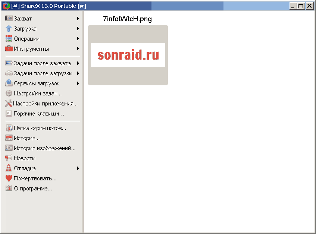Screen dimensions: 316x234
Task: Click the gear icon for Настройки задач
Action: [9, 93]
